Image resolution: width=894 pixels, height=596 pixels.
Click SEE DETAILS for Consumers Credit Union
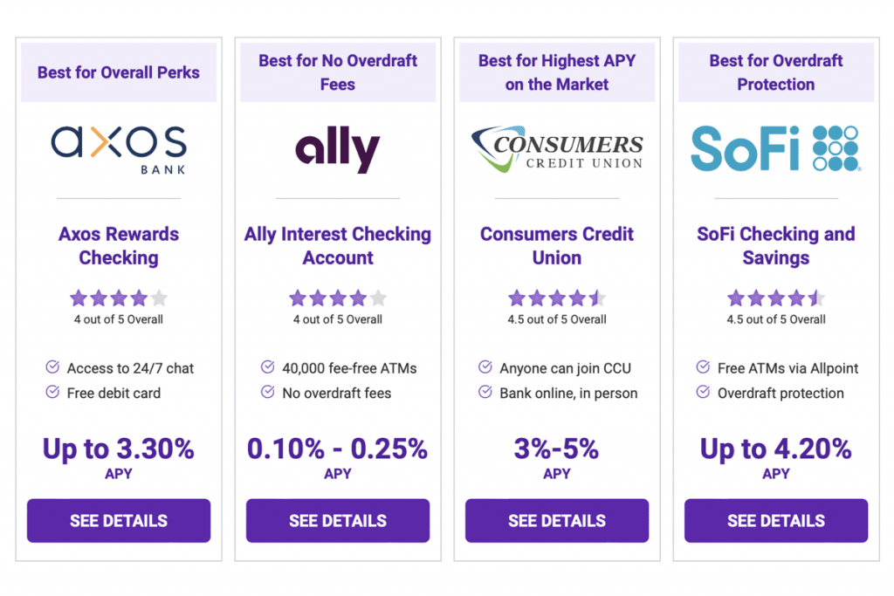click(556, 521)
